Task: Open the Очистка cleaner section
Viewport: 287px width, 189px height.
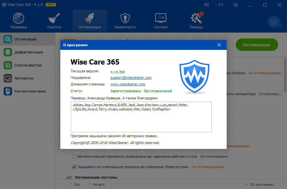Action: (54, 21)
